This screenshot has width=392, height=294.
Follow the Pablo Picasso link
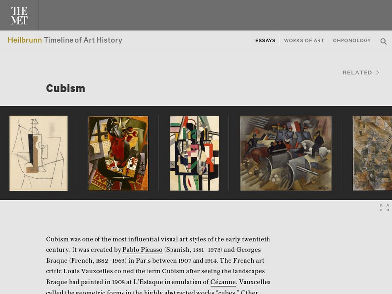coord(142,250)
